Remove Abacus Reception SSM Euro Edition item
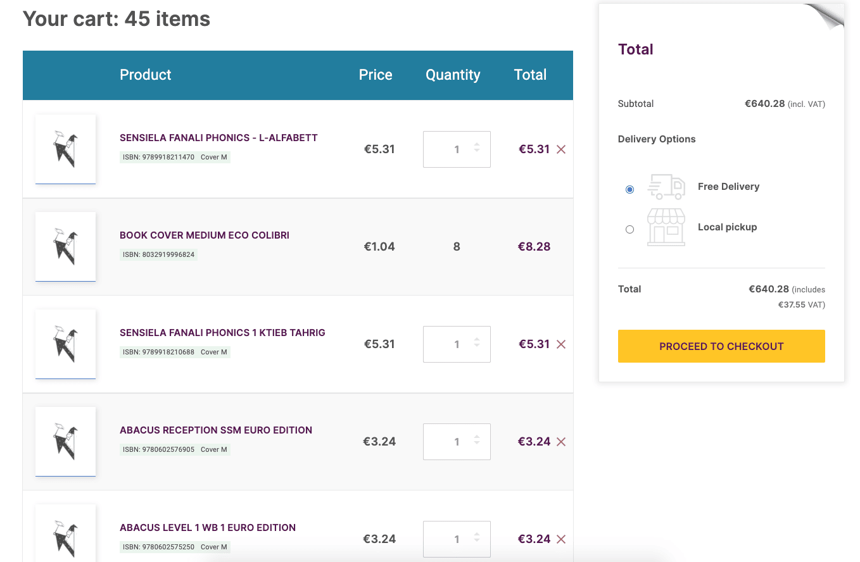Screen dimensions: 860x562 coord(560,442)
